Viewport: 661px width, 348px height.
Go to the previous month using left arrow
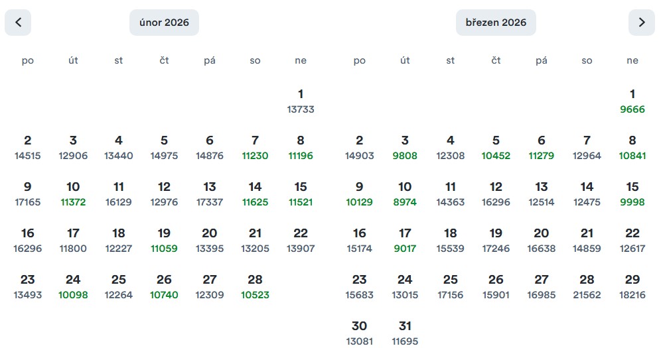[x=18, y=23]
